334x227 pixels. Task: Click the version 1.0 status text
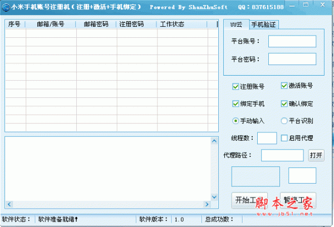pos(179,220)
